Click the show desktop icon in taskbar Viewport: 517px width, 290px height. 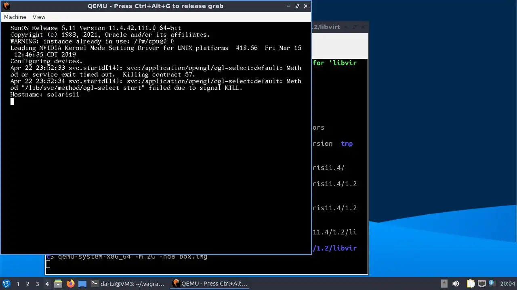pyautogui.click(x=82, y=284)
